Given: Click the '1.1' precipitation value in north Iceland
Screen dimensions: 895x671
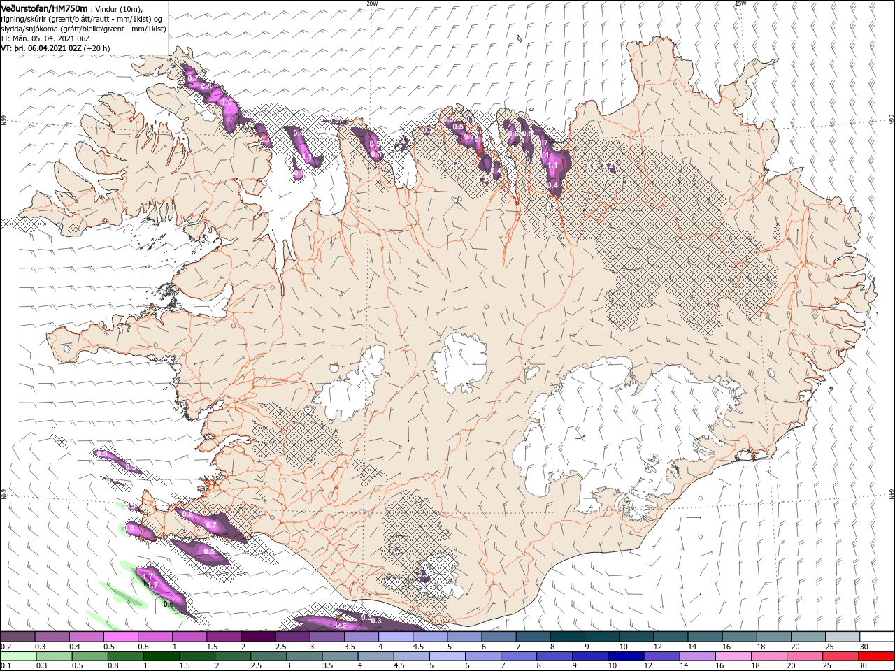Looking at the screenshot, I should point(552,165).
